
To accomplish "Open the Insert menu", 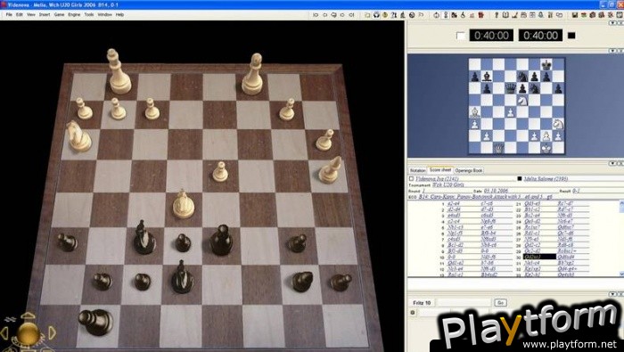I will [x=45, y=15].
